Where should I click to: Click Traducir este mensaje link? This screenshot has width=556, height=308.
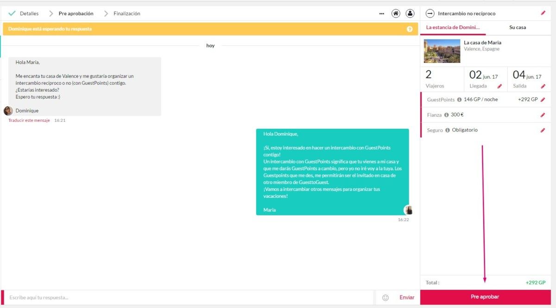[x=29, y=120]
